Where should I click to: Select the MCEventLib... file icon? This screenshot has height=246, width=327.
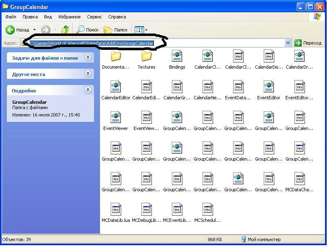pos(177,209)
